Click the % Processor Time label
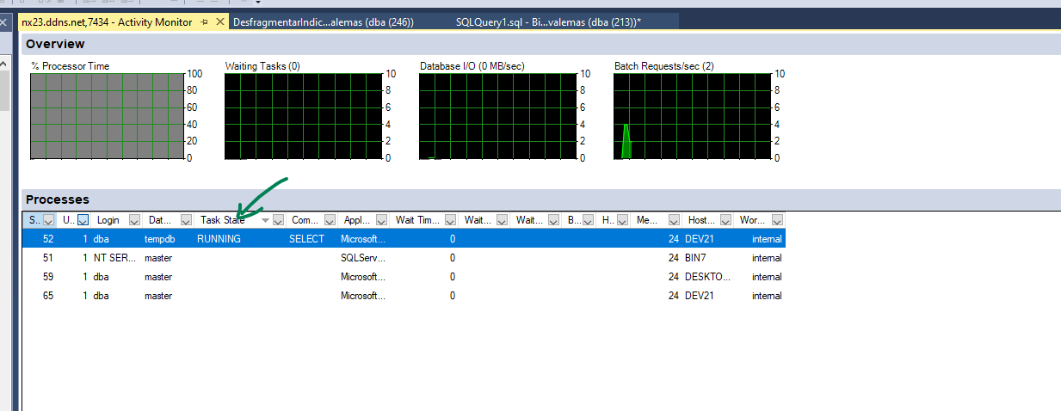The height and width of the screenshot is (411, 1061). coord(71,66)
